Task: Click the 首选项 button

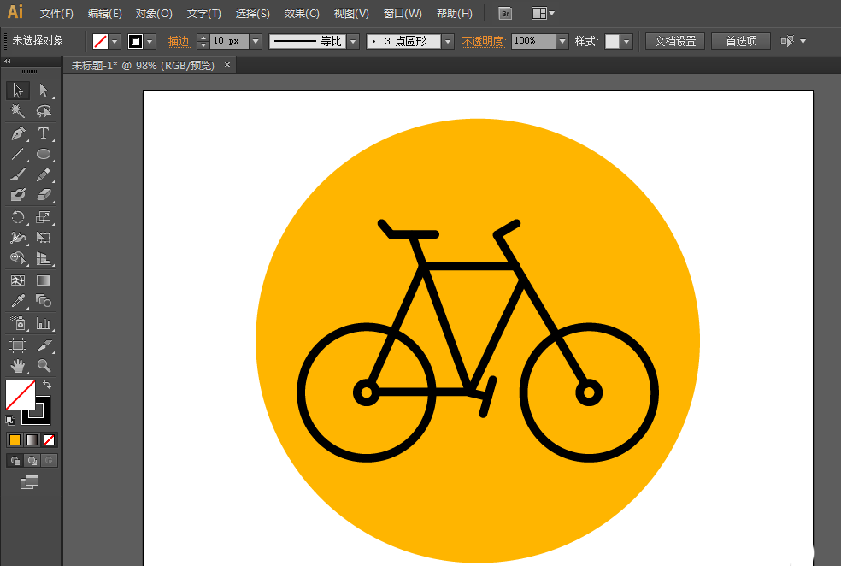Action: pyautogui.click(x=741, y=41)
